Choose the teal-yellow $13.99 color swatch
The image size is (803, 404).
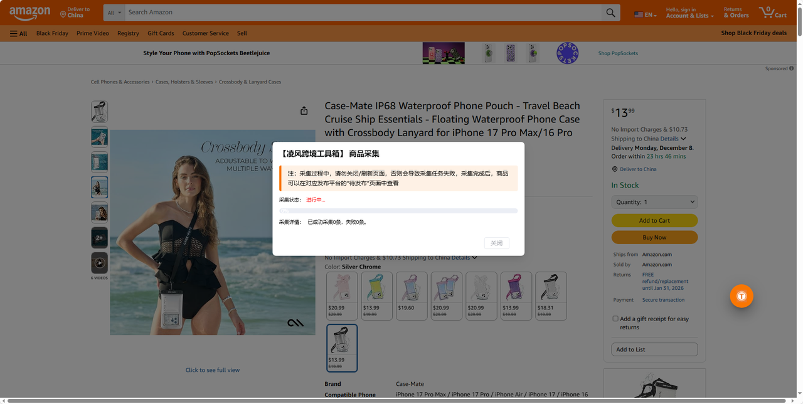(x=377, y=295)
